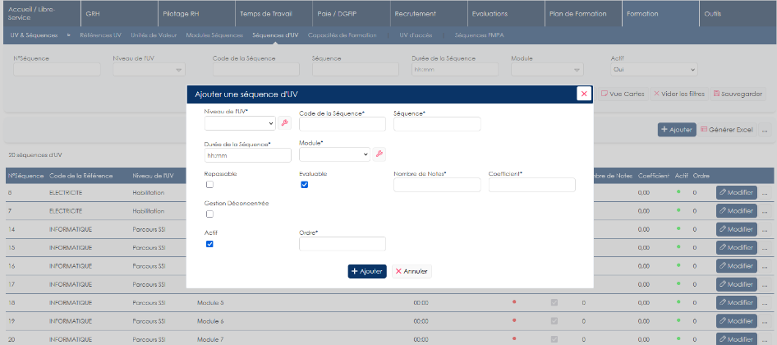Close the Ajouter une séquence d'UV dialog

click(x=584, y=94)
